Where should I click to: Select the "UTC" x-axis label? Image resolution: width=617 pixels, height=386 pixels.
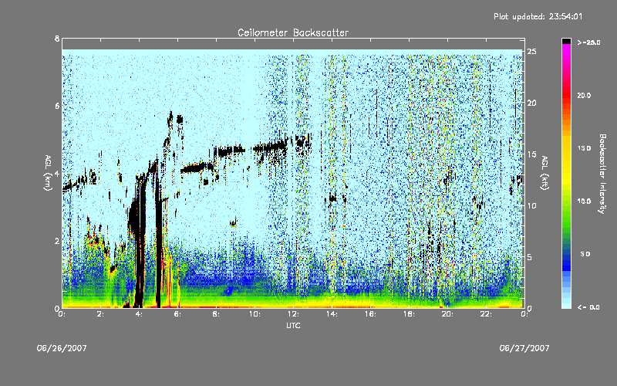[293, 325]
